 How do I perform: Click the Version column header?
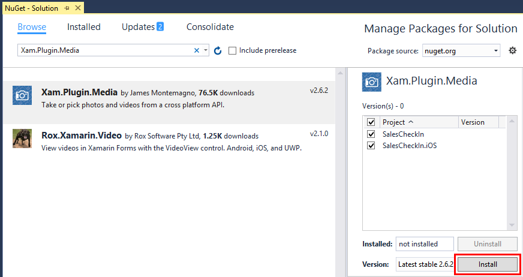point(478,122)
